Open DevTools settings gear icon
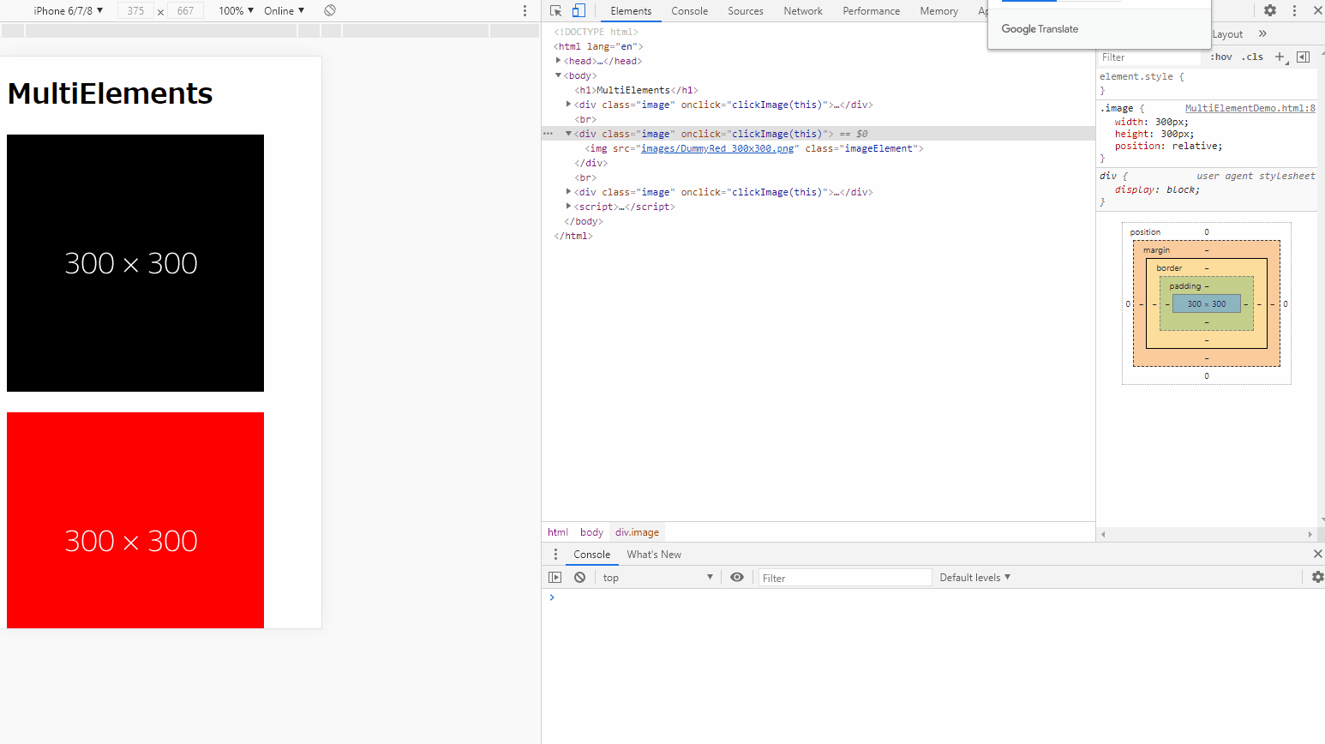The image size is (1325, 744). 1270,10
